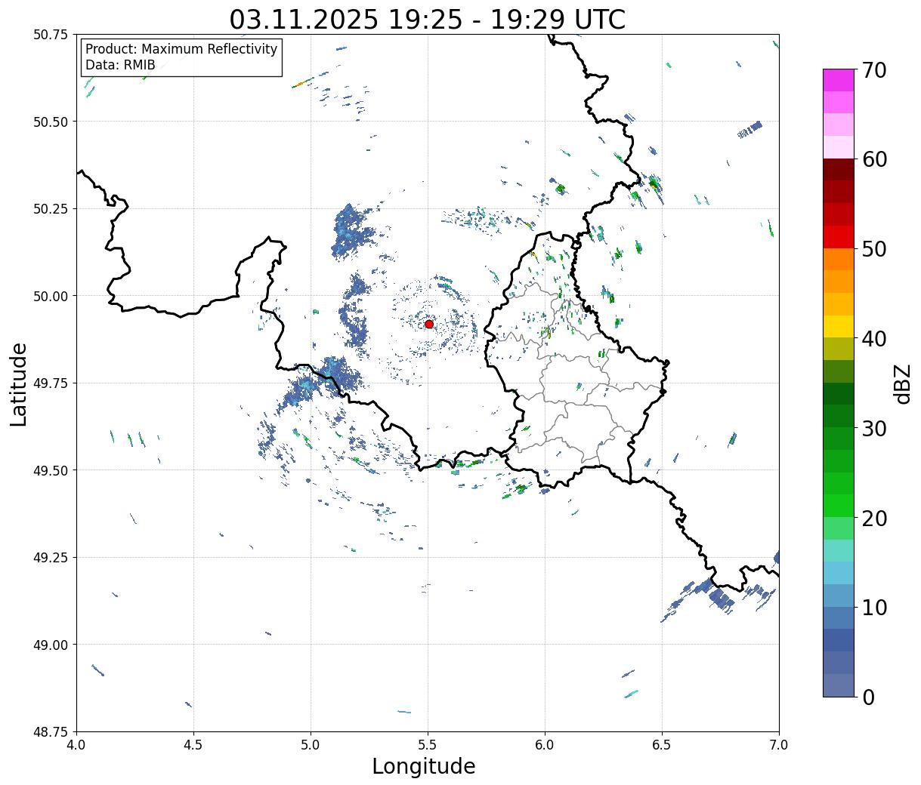Click the 'Data: RMIB' text
The height and width of the screenshot is (785, 921).
120,65
